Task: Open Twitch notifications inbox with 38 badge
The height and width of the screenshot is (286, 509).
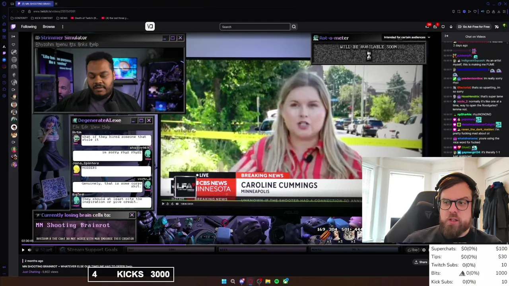Action: click(x=427, y=27)
